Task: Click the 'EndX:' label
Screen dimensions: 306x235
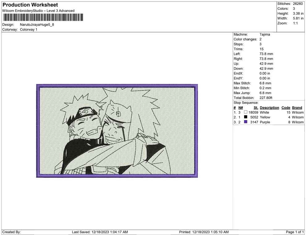Action: tap(238, 73)
